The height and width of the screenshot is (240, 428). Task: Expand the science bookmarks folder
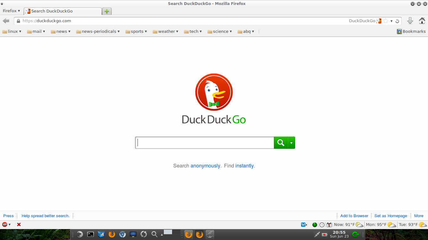click(x=220, y=32)
